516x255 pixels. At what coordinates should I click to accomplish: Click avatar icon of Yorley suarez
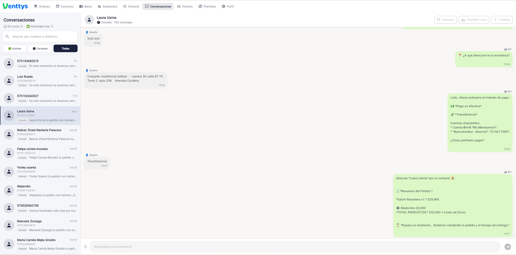click(x=9, y=172)
